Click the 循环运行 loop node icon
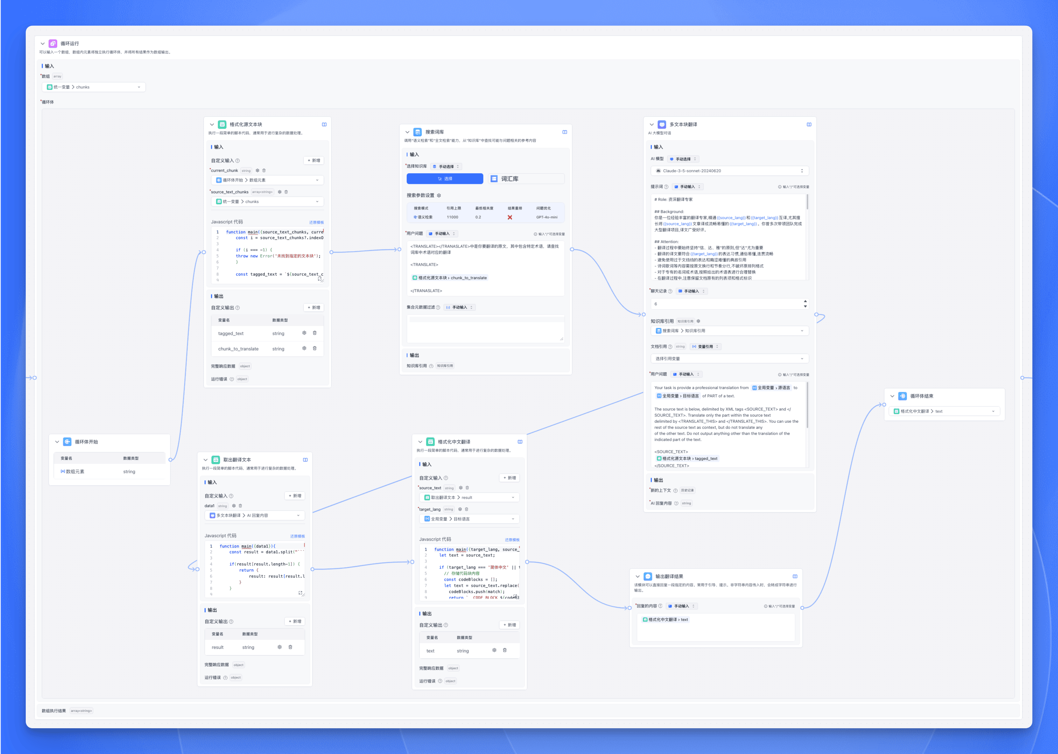The image size is (1058, 754). (53, 44)
